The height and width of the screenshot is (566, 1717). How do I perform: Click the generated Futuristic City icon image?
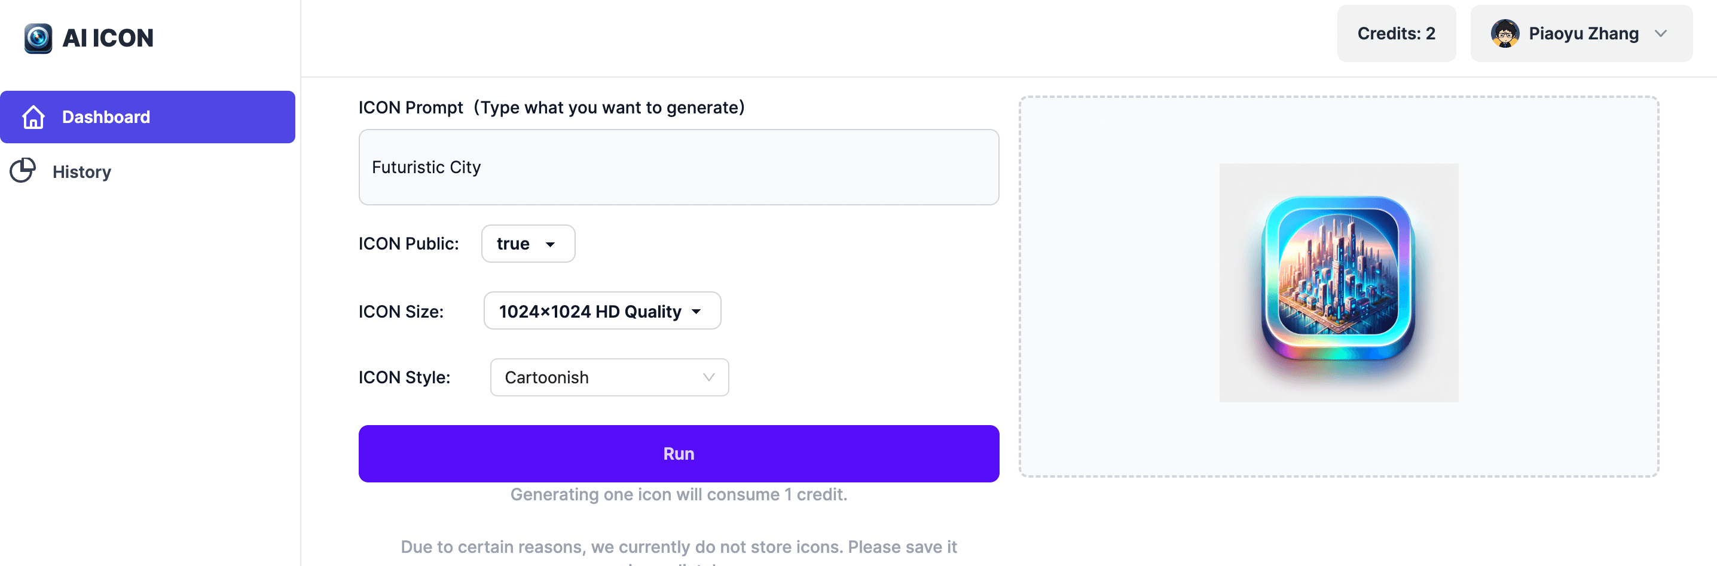point(1338,282)
